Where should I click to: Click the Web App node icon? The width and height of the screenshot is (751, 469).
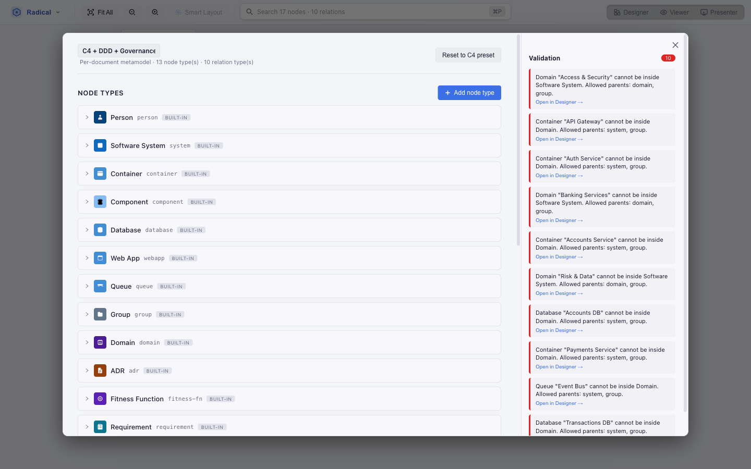point(100,258)
